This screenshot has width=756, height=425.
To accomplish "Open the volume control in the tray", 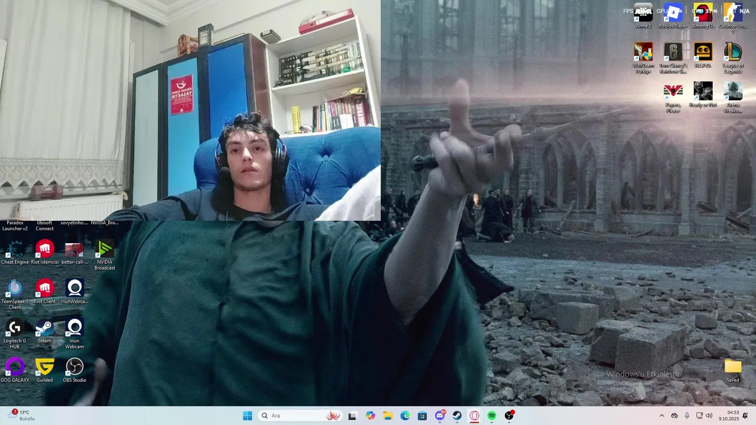I will coord(709,416).
